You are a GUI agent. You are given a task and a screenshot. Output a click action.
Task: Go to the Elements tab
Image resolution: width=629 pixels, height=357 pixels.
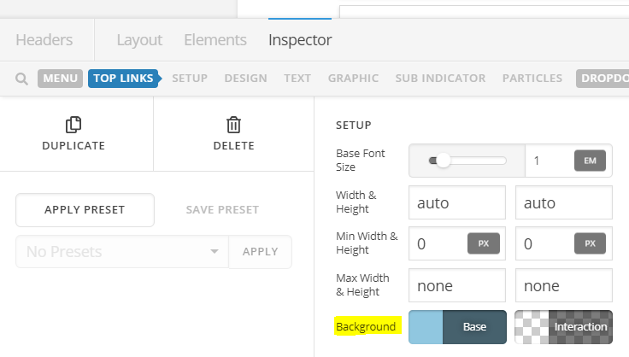tap(215, 40)
